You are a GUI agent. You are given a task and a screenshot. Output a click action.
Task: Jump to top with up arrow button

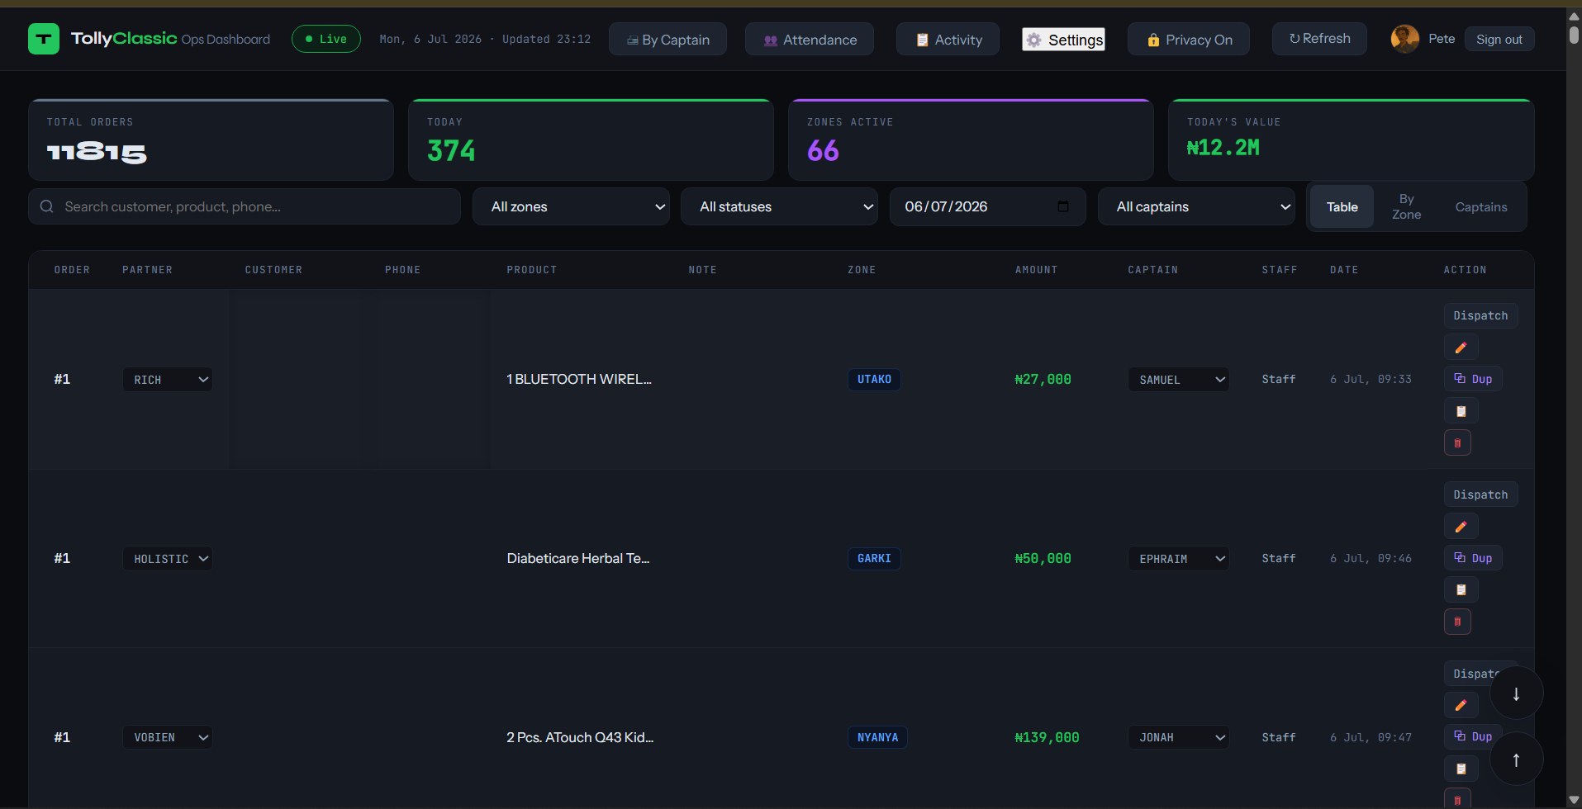click(x=1516, y=759)
